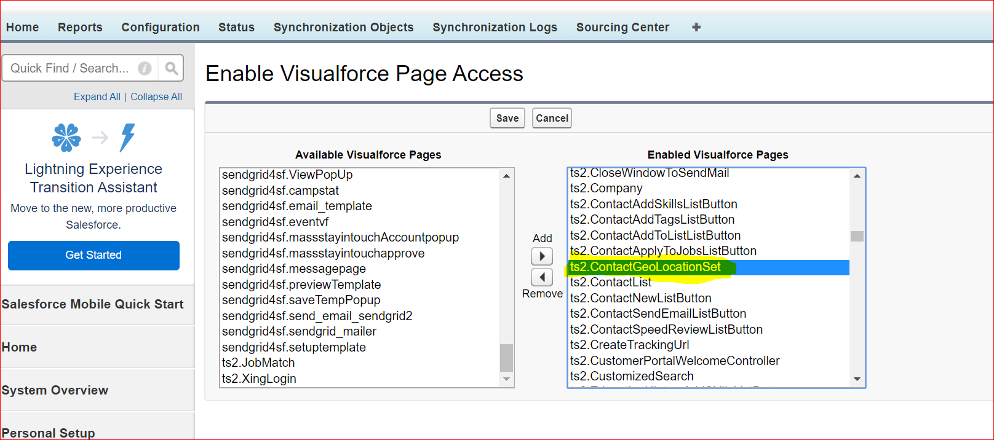Select ts2.Company in Enabled pages
This screenshot has height=440, width=994.
tap(709, 188)
